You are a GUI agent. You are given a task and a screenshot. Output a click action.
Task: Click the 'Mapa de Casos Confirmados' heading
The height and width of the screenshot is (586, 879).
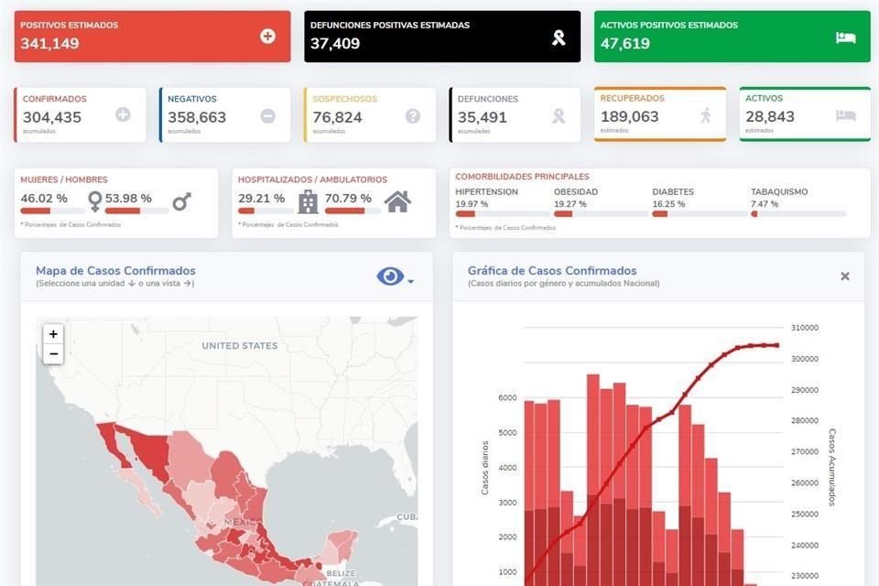[115, 271]
